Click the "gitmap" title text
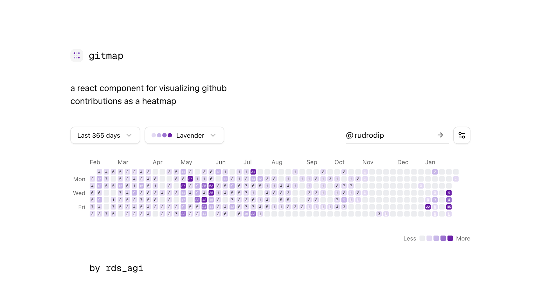The height and width of the screenshot is (304, 540). point(106,56)
